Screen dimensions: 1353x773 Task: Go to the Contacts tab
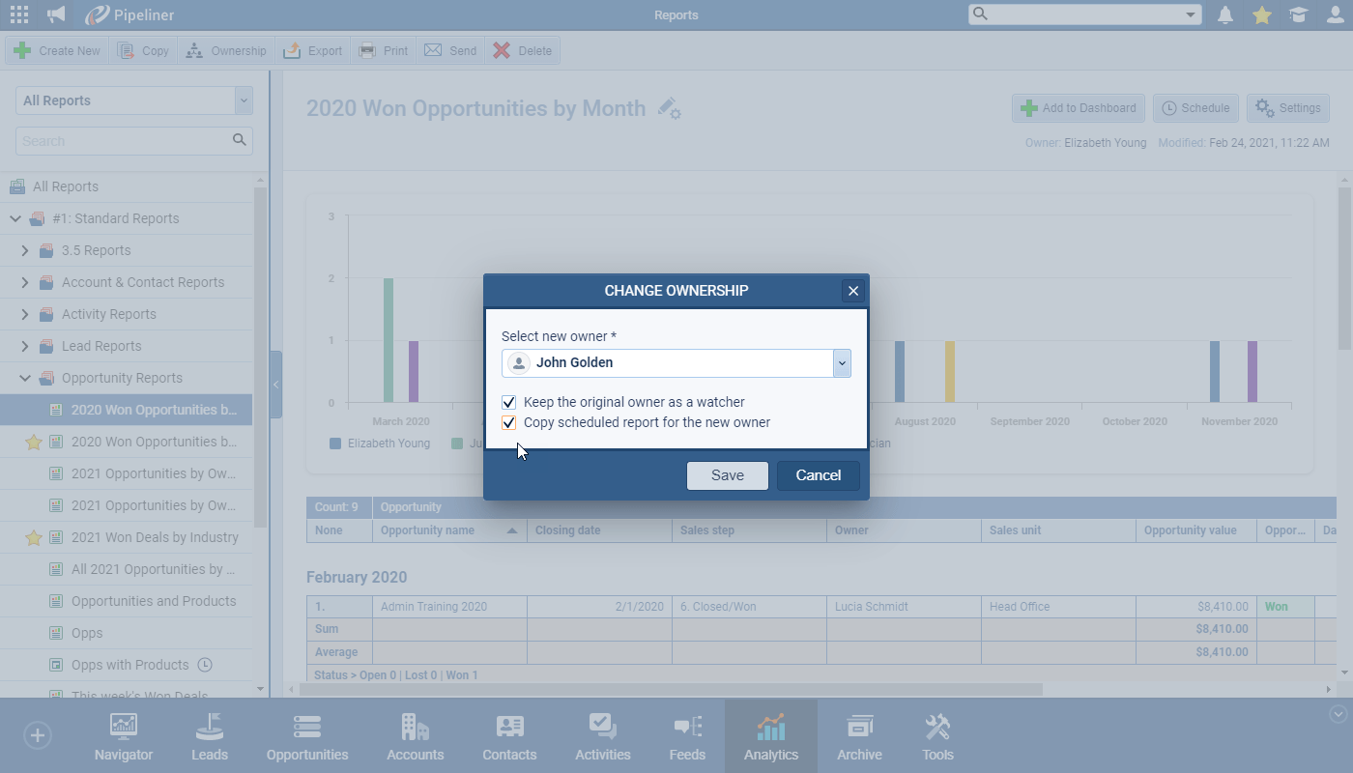coord(509,736)
